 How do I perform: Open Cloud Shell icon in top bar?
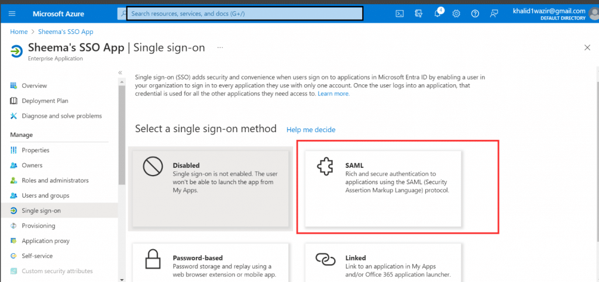point(400,14)
